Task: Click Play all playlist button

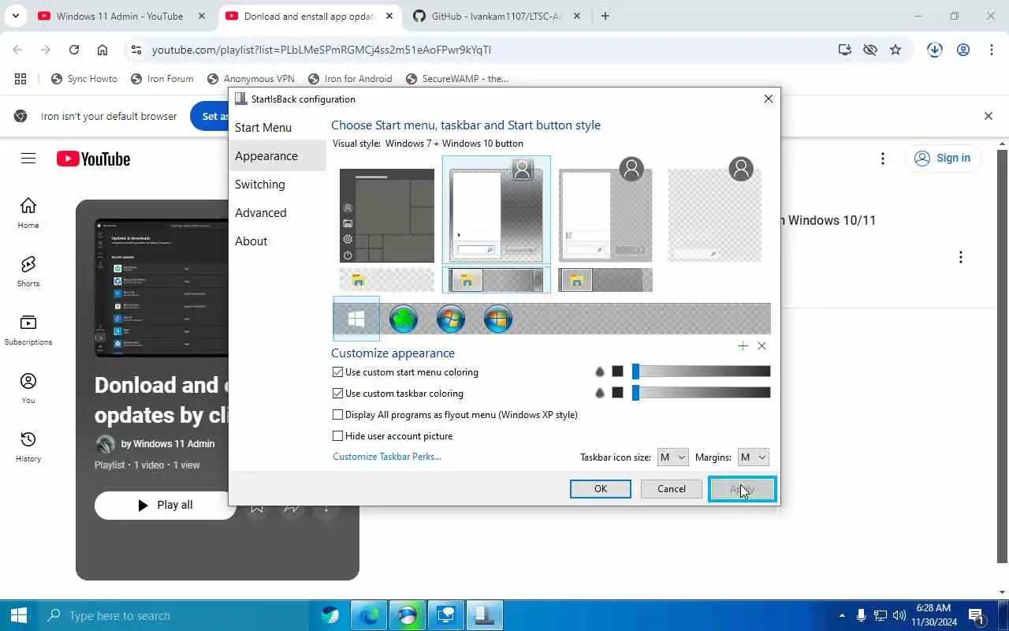Action: (165, 505)
